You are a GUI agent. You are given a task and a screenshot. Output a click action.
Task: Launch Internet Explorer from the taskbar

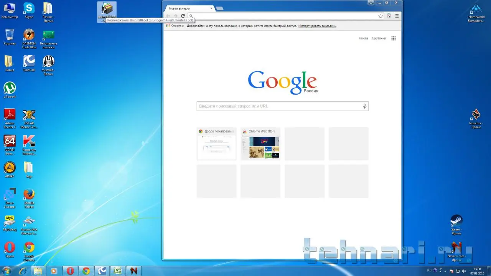tap(23, 271)
